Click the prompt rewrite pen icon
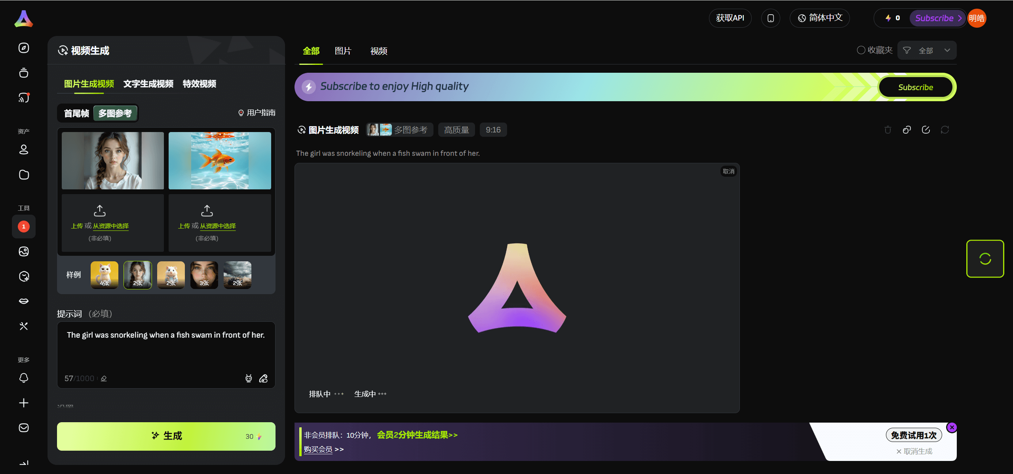This screenshot has height=474, width=1013. (x=264, y=378)
